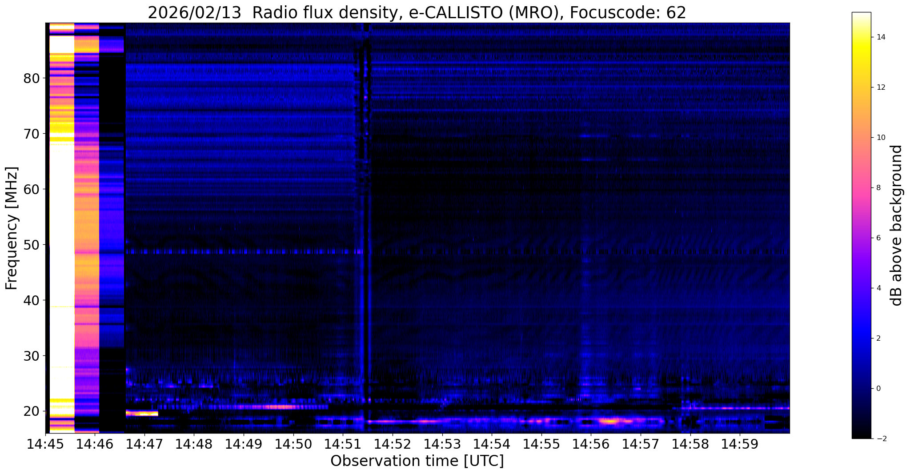Click the 14:57 time tick label

coord(640,443)
